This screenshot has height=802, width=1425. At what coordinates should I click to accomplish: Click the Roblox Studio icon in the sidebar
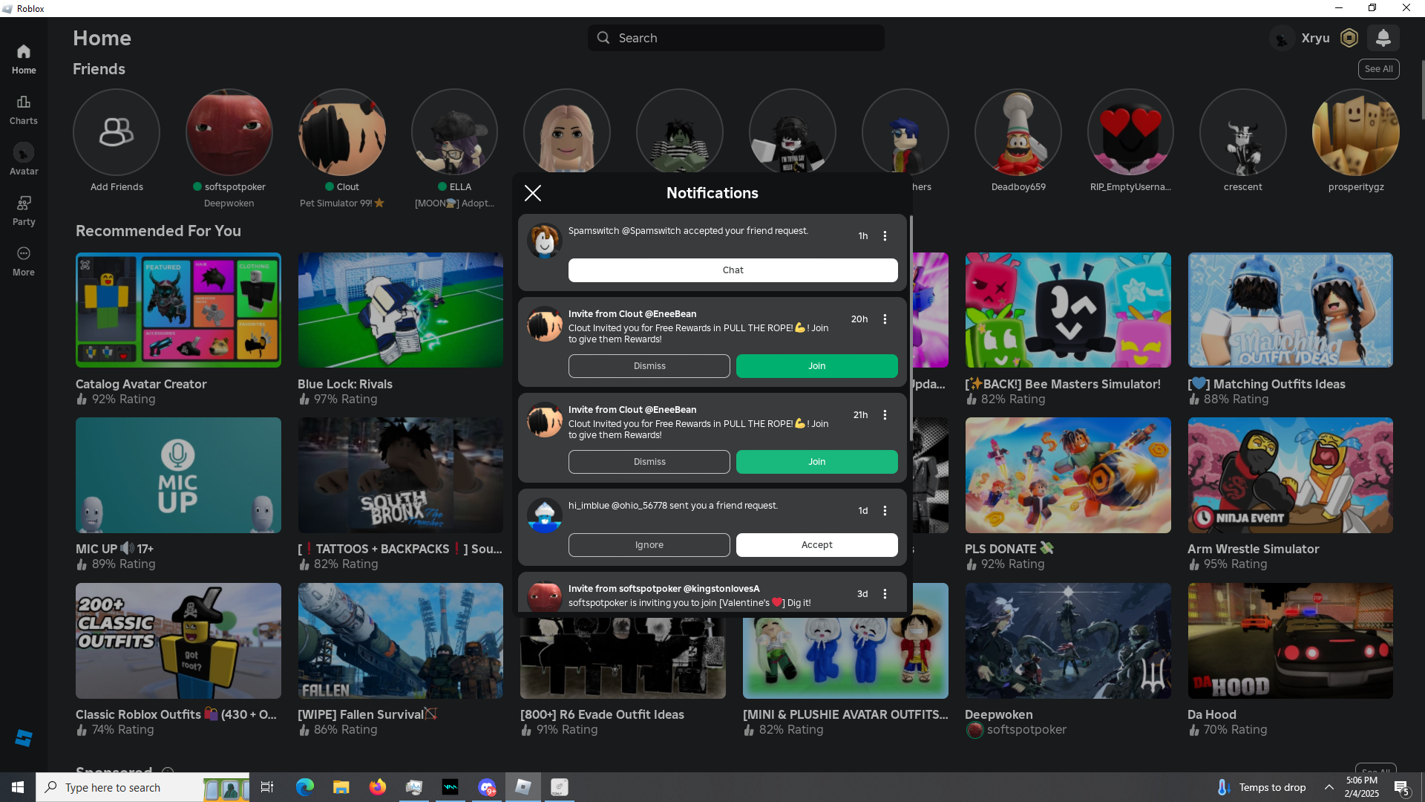(x=24, y=737)
